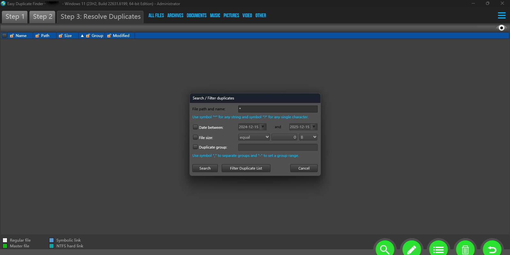Enable the File size checkbox
The width and height of the screenshot is (510, 255).
(195, 137)
